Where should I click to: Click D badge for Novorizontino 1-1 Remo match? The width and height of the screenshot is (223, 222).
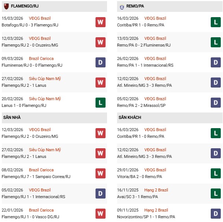[x=216, y=214]
